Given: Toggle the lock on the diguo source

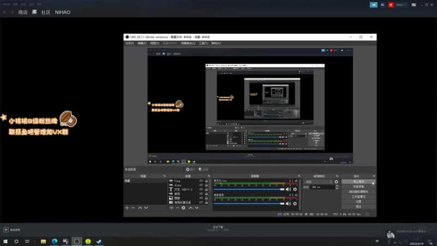Looking at the screenshot, I should 206,185.
